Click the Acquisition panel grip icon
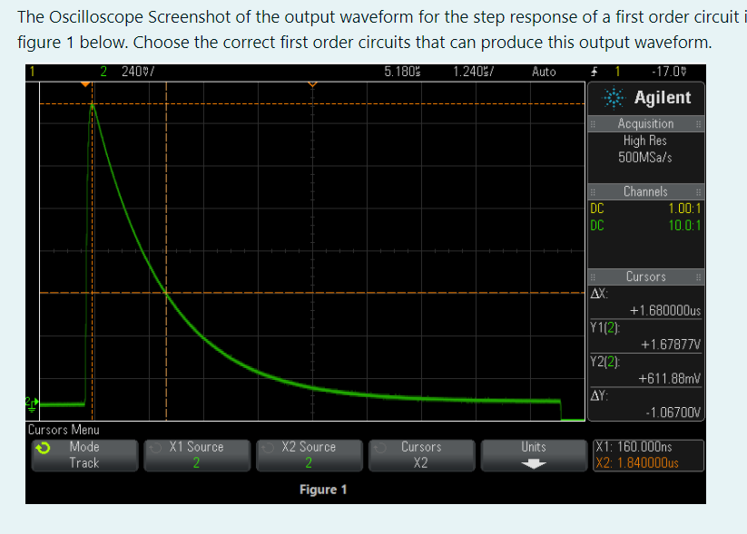This screenshot has height=534, width=747. point(592,123)
